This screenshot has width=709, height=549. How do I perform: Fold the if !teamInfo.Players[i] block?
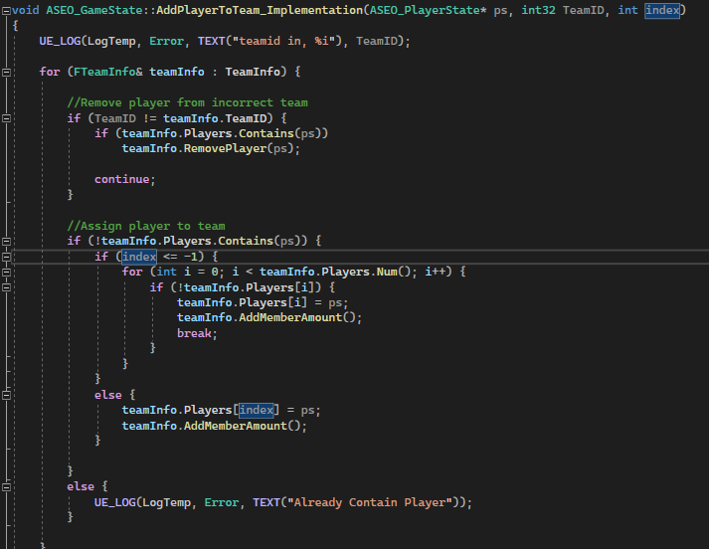(6, 287)
